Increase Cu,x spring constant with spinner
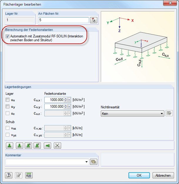Viewport: 179px width, 184px height. coord(66,99)
